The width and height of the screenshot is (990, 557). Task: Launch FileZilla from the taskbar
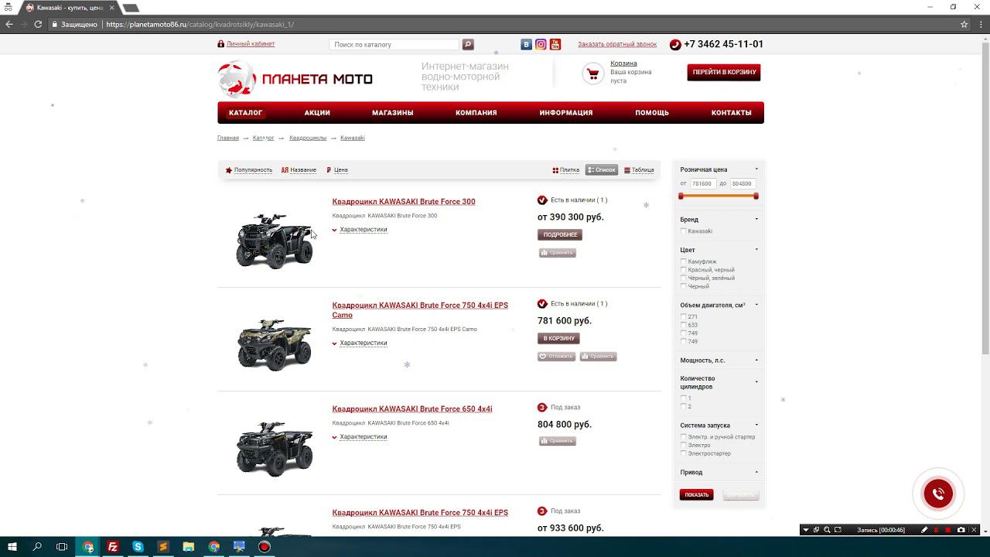coord(113,547)
